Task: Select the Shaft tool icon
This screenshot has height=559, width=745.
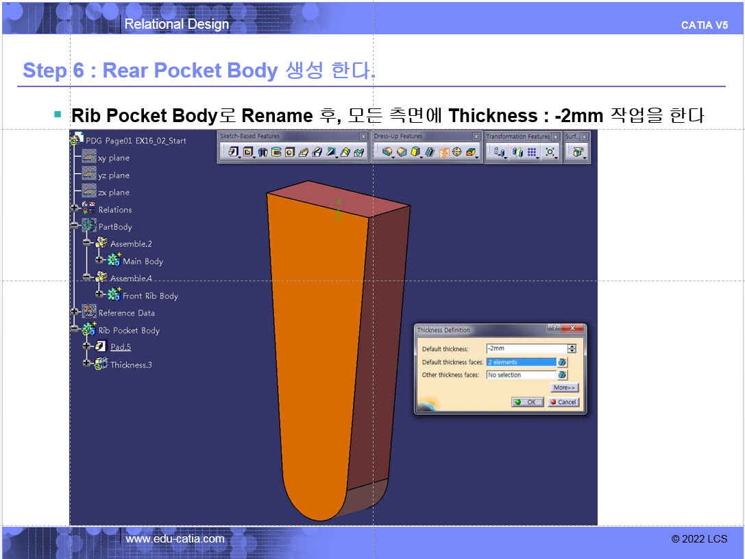Action: coord(263,152)
